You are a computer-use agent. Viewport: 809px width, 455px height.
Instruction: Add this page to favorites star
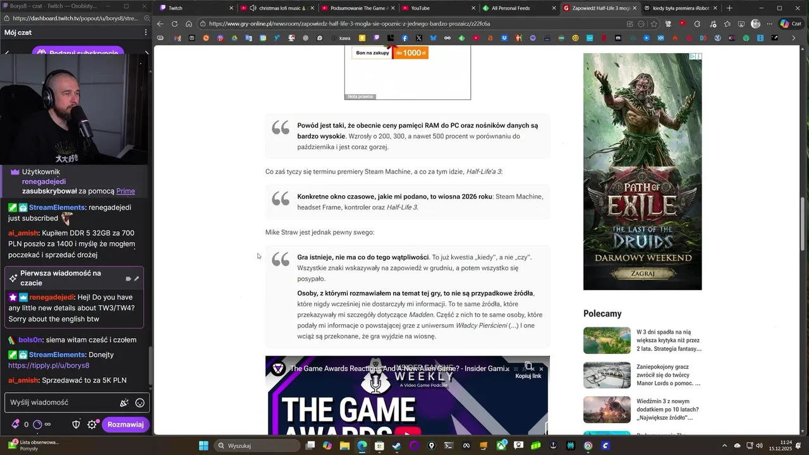point(654,24)
